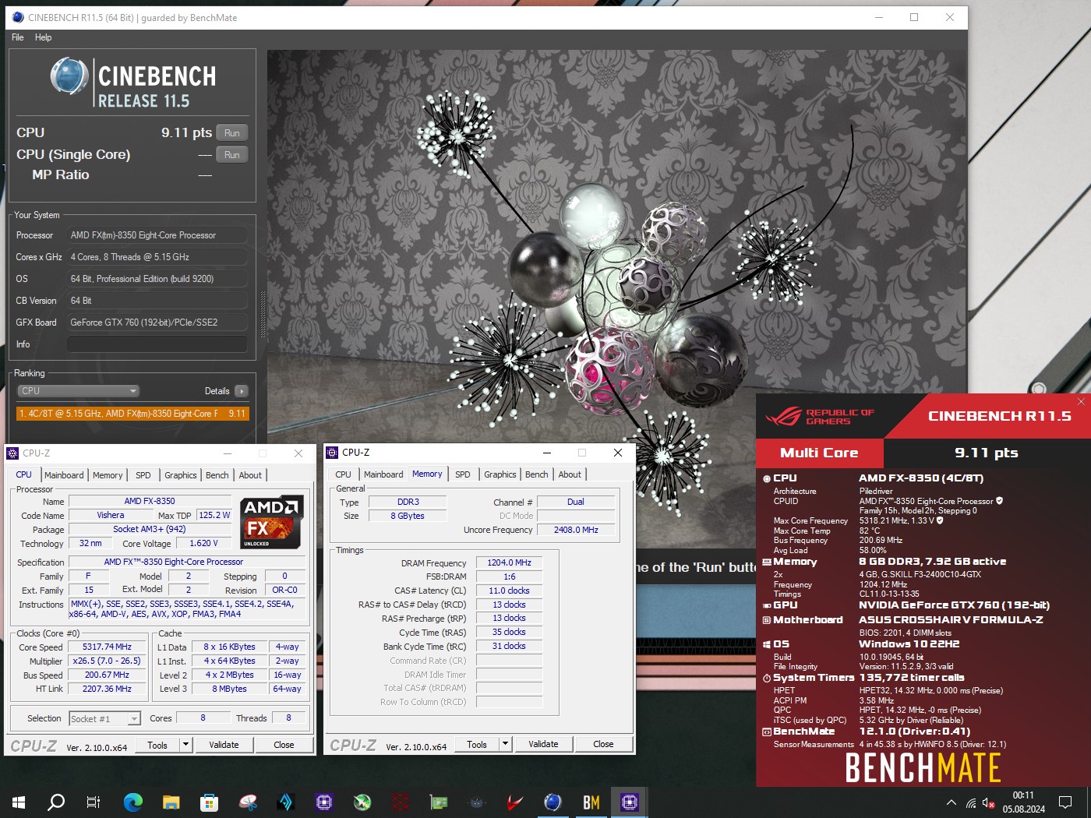
Task: Click the green graphics card taskbar icon
Action: coord(439,802)
